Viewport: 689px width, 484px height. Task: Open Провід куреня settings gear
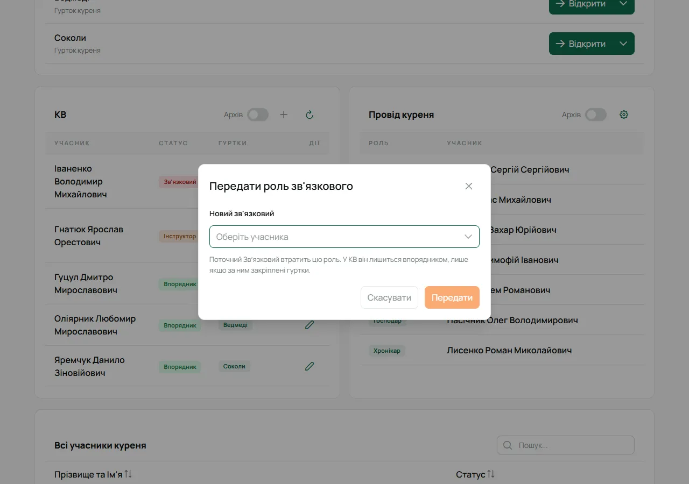624,115
